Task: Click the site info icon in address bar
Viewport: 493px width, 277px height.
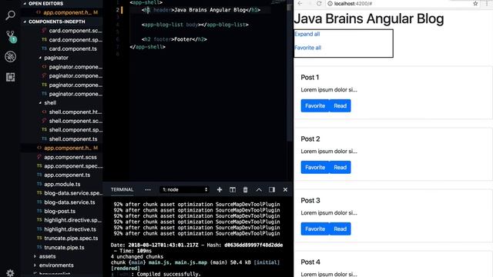Action: [330, 3]
